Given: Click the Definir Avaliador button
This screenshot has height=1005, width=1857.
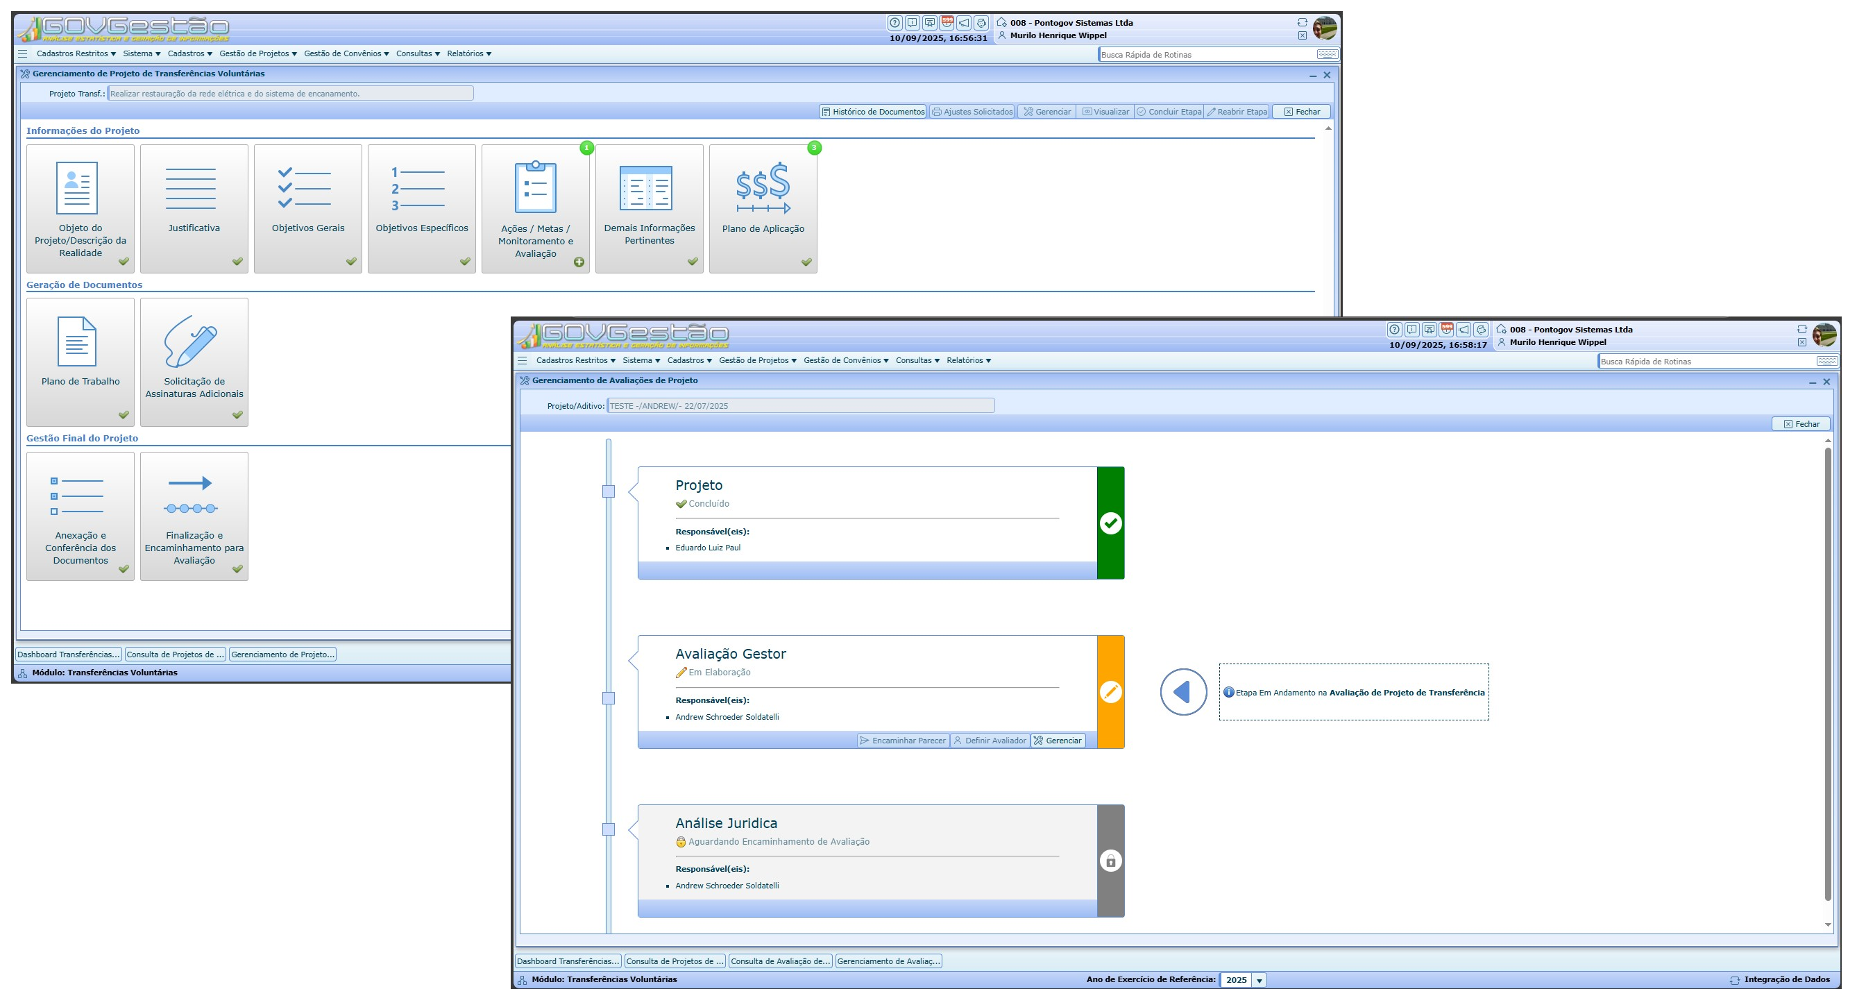Looking at the screenshot, I should coord(989,741).
